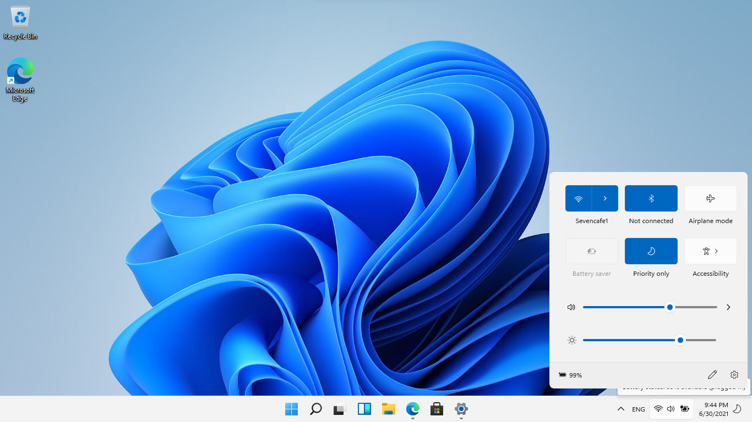Image resolution: width=752 pixels, height=422 pixels.
Task: Edit quick settings with the pencil icon
Action: tap(712, 375)
